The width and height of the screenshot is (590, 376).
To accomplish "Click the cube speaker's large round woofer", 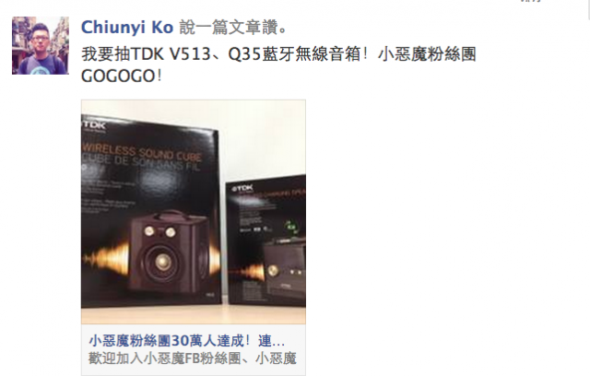I will point(162,261).
